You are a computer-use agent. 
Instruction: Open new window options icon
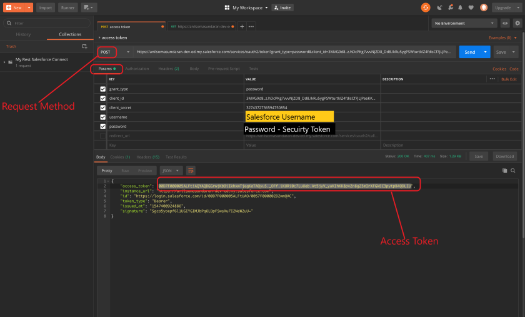[89, 7]
